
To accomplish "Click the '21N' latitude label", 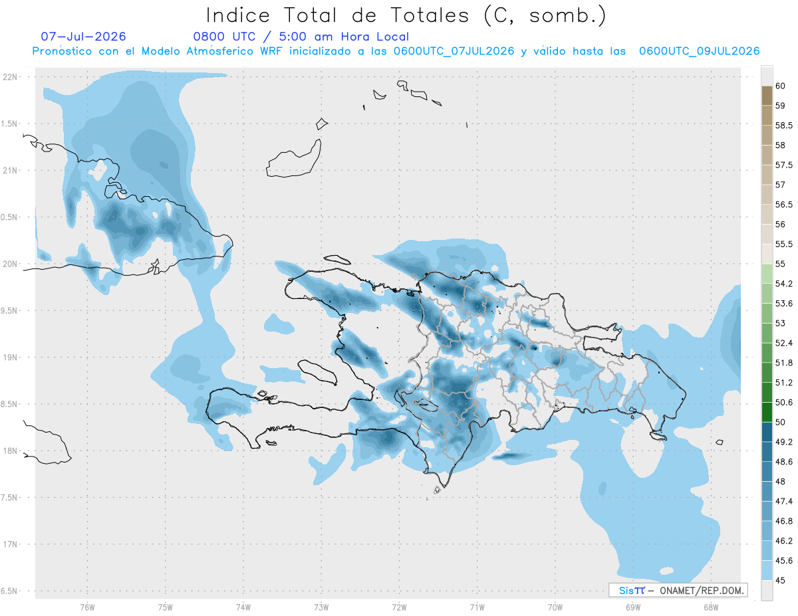I will (x=11, y=171).
